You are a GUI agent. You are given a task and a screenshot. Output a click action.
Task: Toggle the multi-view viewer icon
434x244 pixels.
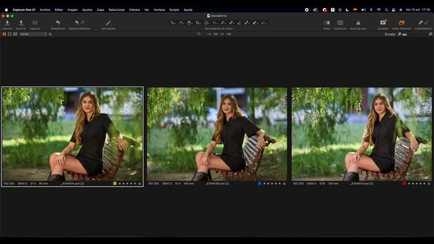[15, 35]
